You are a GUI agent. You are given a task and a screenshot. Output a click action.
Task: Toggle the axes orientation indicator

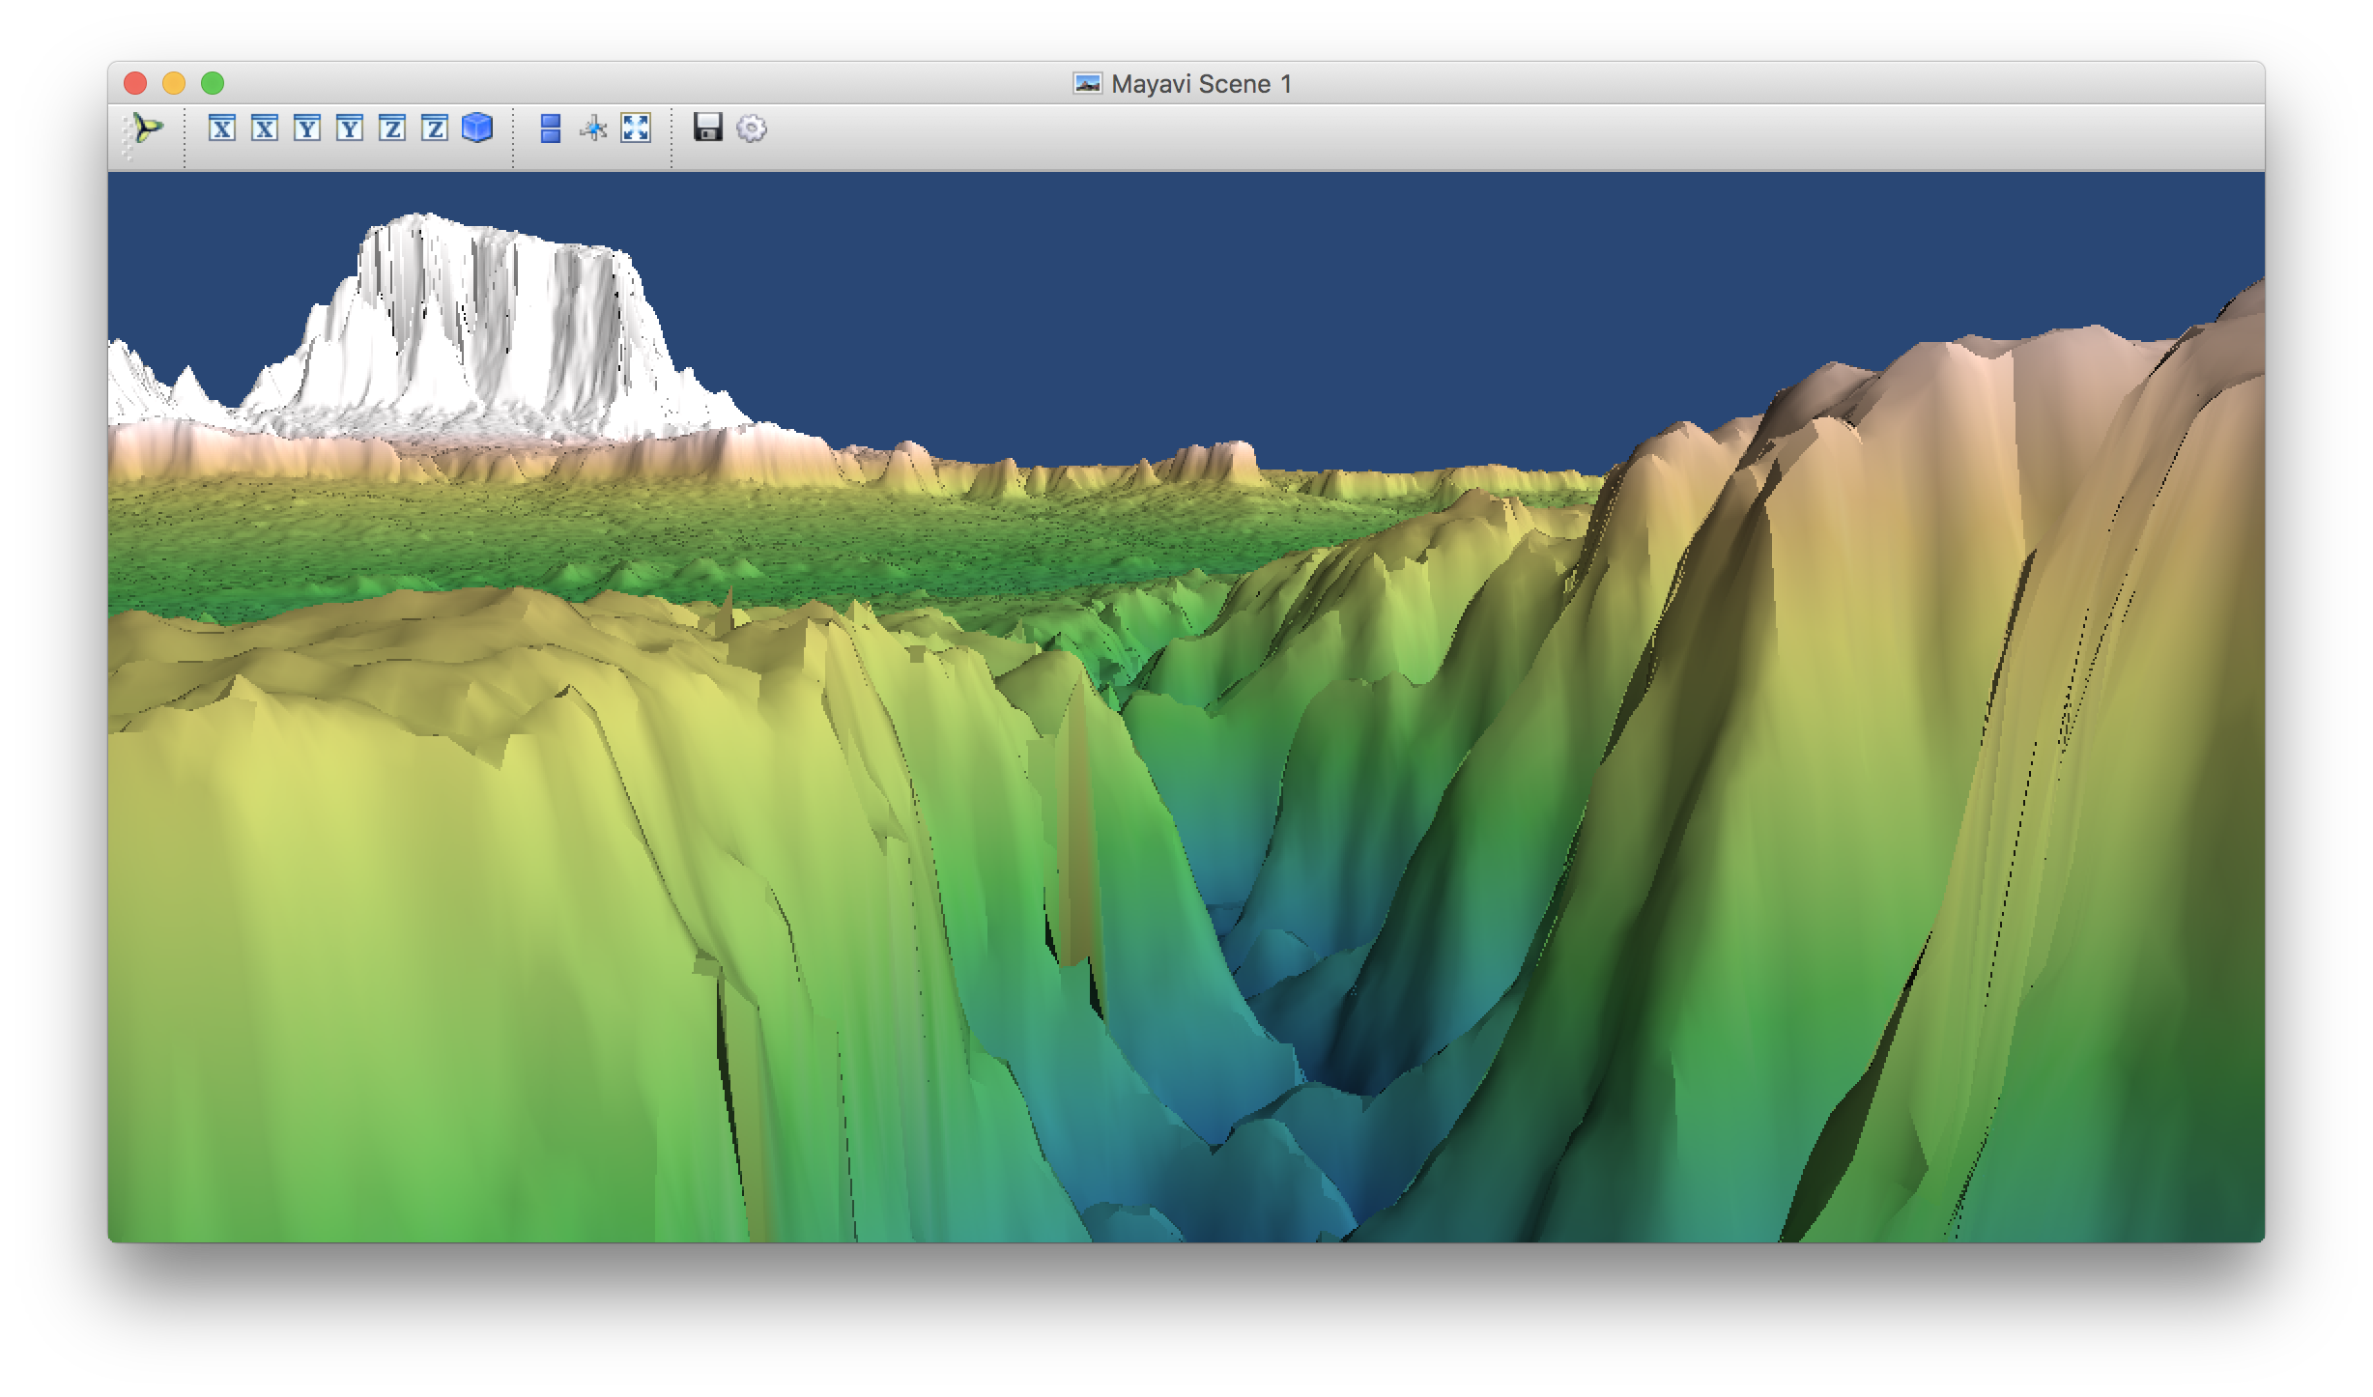pos(593,128)
